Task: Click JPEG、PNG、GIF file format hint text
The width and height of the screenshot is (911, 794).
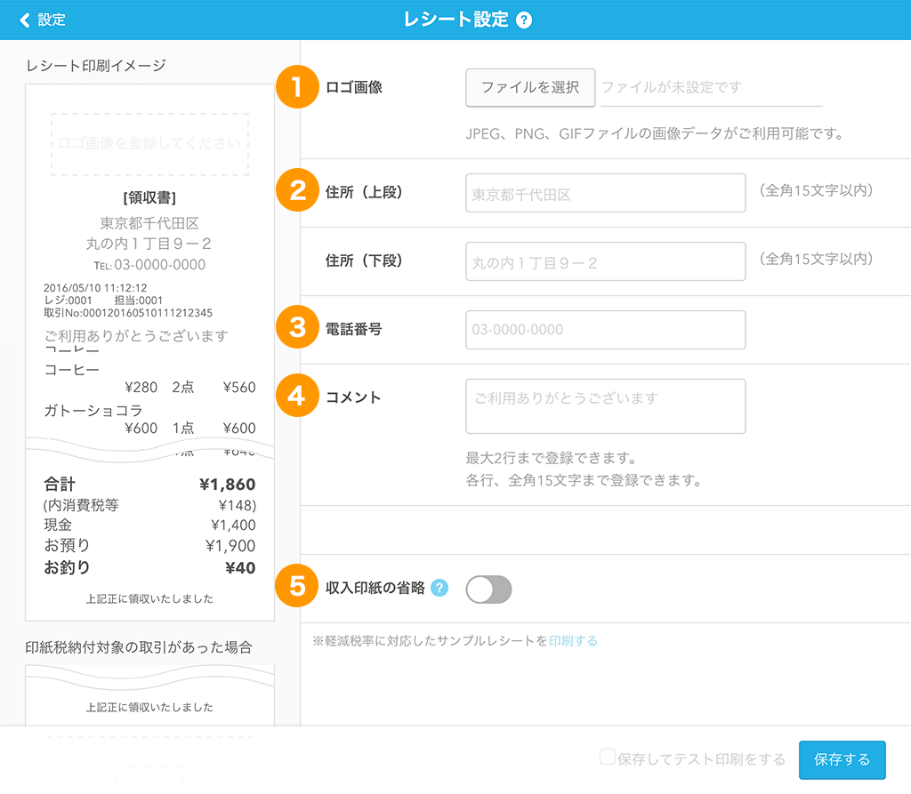Action: pos(655,134)
